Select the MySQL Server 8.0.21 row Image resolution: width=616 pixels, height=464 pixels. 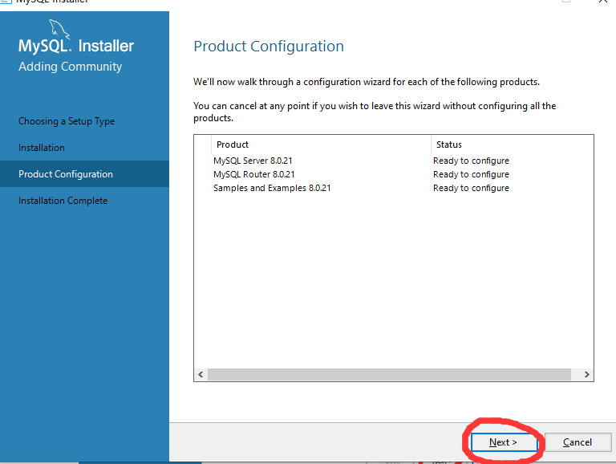[393, 161]
